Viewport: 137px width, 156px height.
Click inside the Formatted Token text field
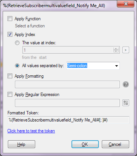tap(68, 120)
